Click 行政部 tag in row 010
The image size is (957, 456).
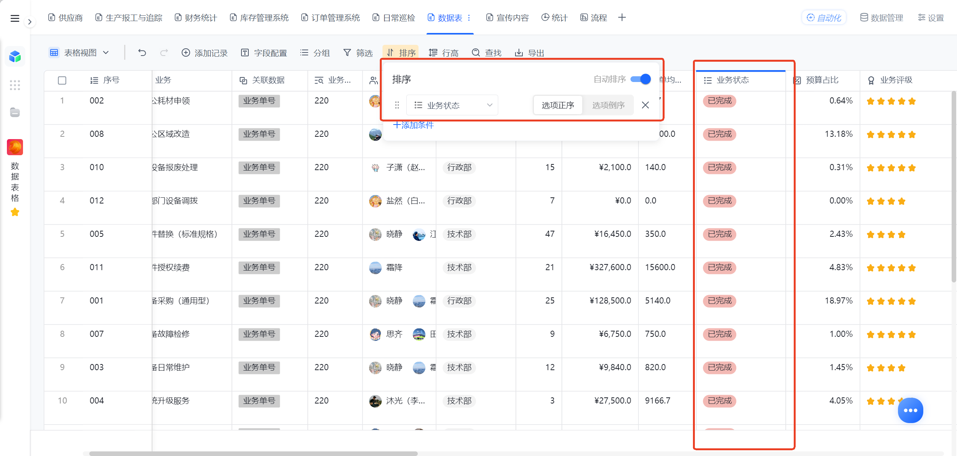459,167
